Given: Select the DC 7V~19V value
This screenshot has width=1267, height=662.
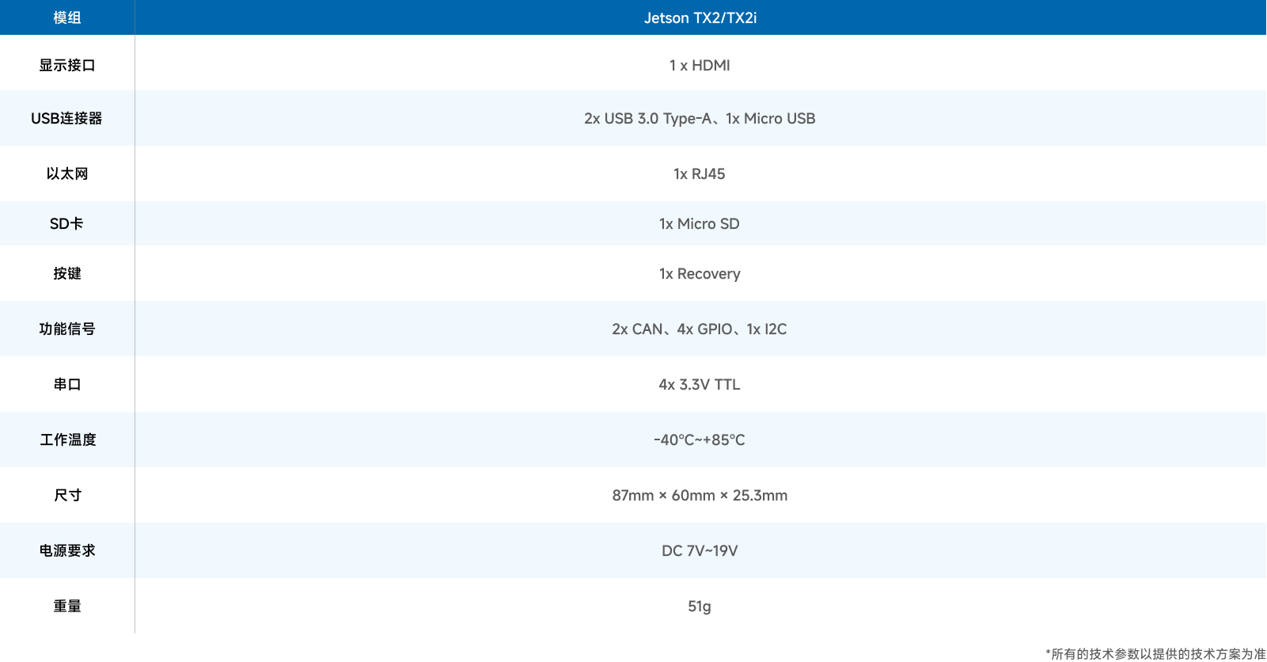Looking at the screenshot, I should click(700, 550).
